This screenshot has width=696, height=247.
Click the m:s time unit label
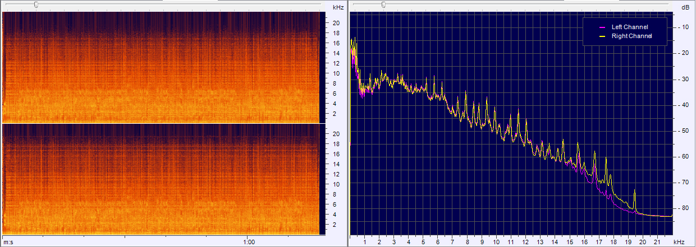point(8,242)
